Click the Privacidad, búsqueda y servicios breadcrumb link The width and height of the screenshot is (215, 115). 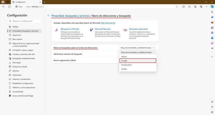[71, 16]
